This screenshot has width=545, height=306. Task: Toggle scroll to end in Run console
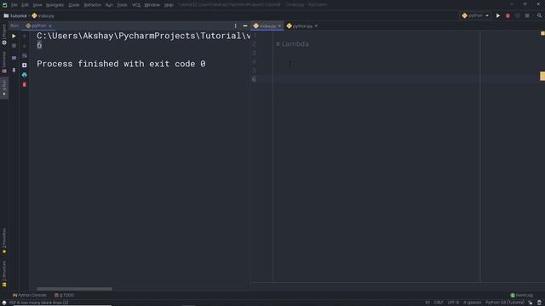(25, 65)
